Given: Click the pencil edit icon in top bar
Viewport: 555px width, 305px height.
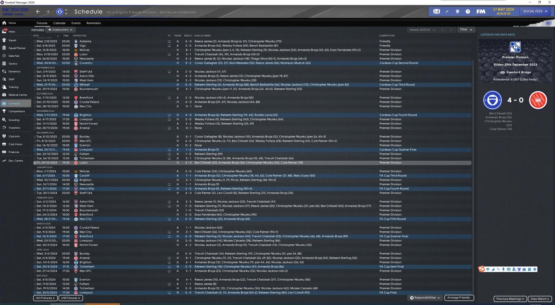Looking at the screenshot, I should (448, 11).
